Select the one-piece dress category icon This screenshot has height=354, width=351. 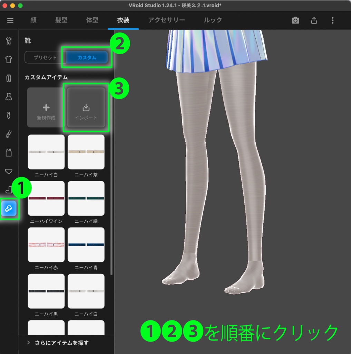pos(9,97)
